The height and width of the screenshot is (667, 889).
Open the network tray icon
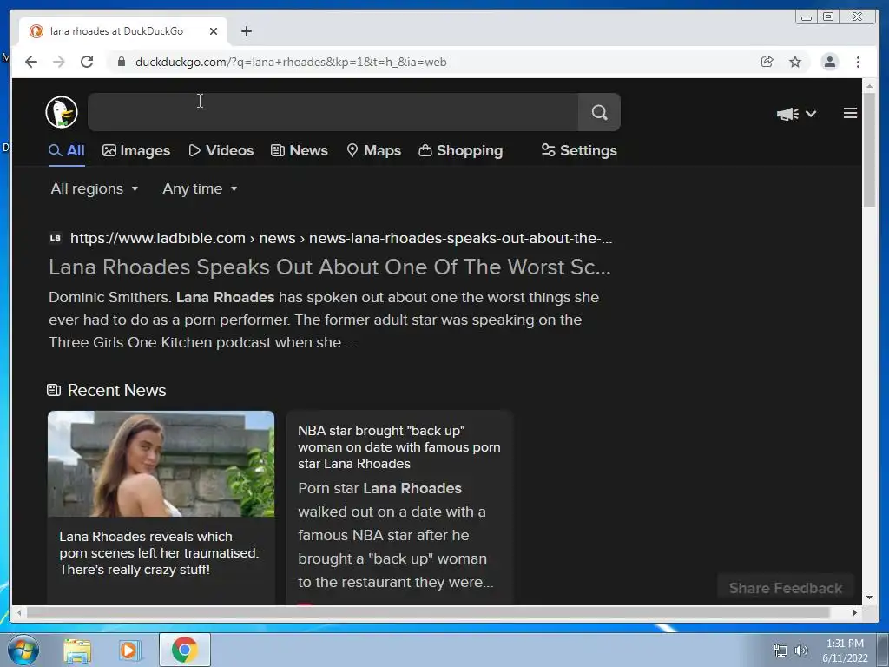pos(780,650)
